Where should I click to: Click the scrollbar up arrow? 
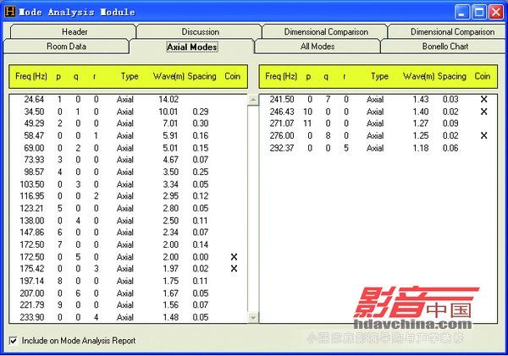(251, 99)
